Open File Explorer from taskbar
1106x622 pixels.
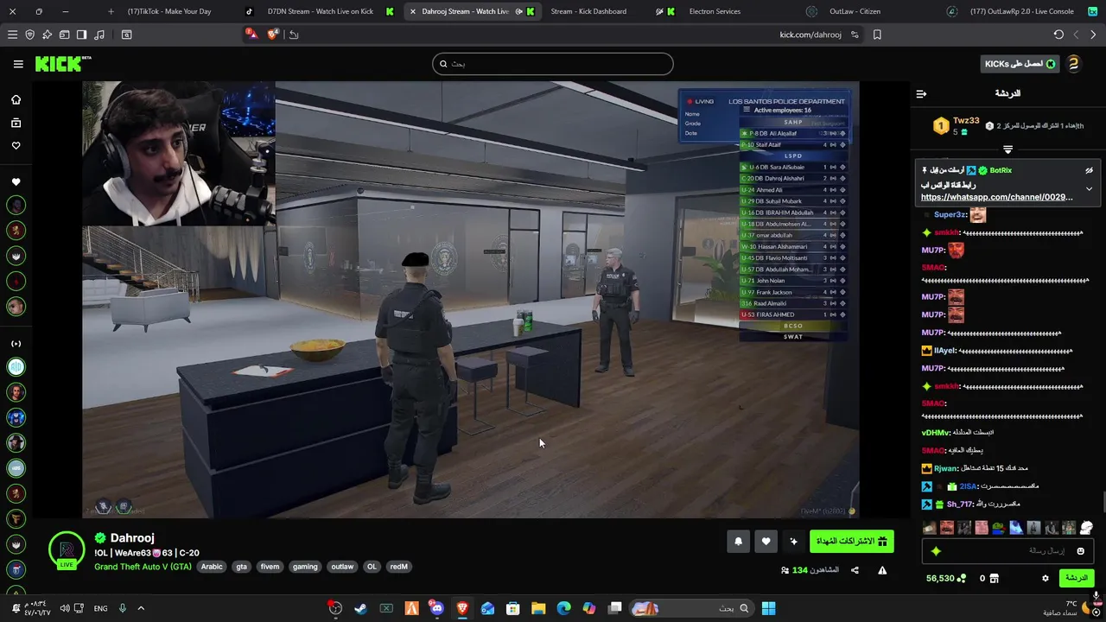tap(538, 608)
